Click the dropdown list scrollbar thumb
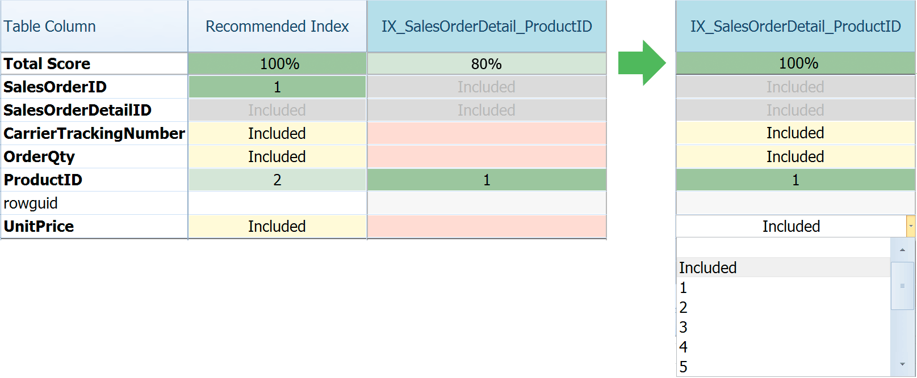This screenshot has width=917, height=378. 902,286
